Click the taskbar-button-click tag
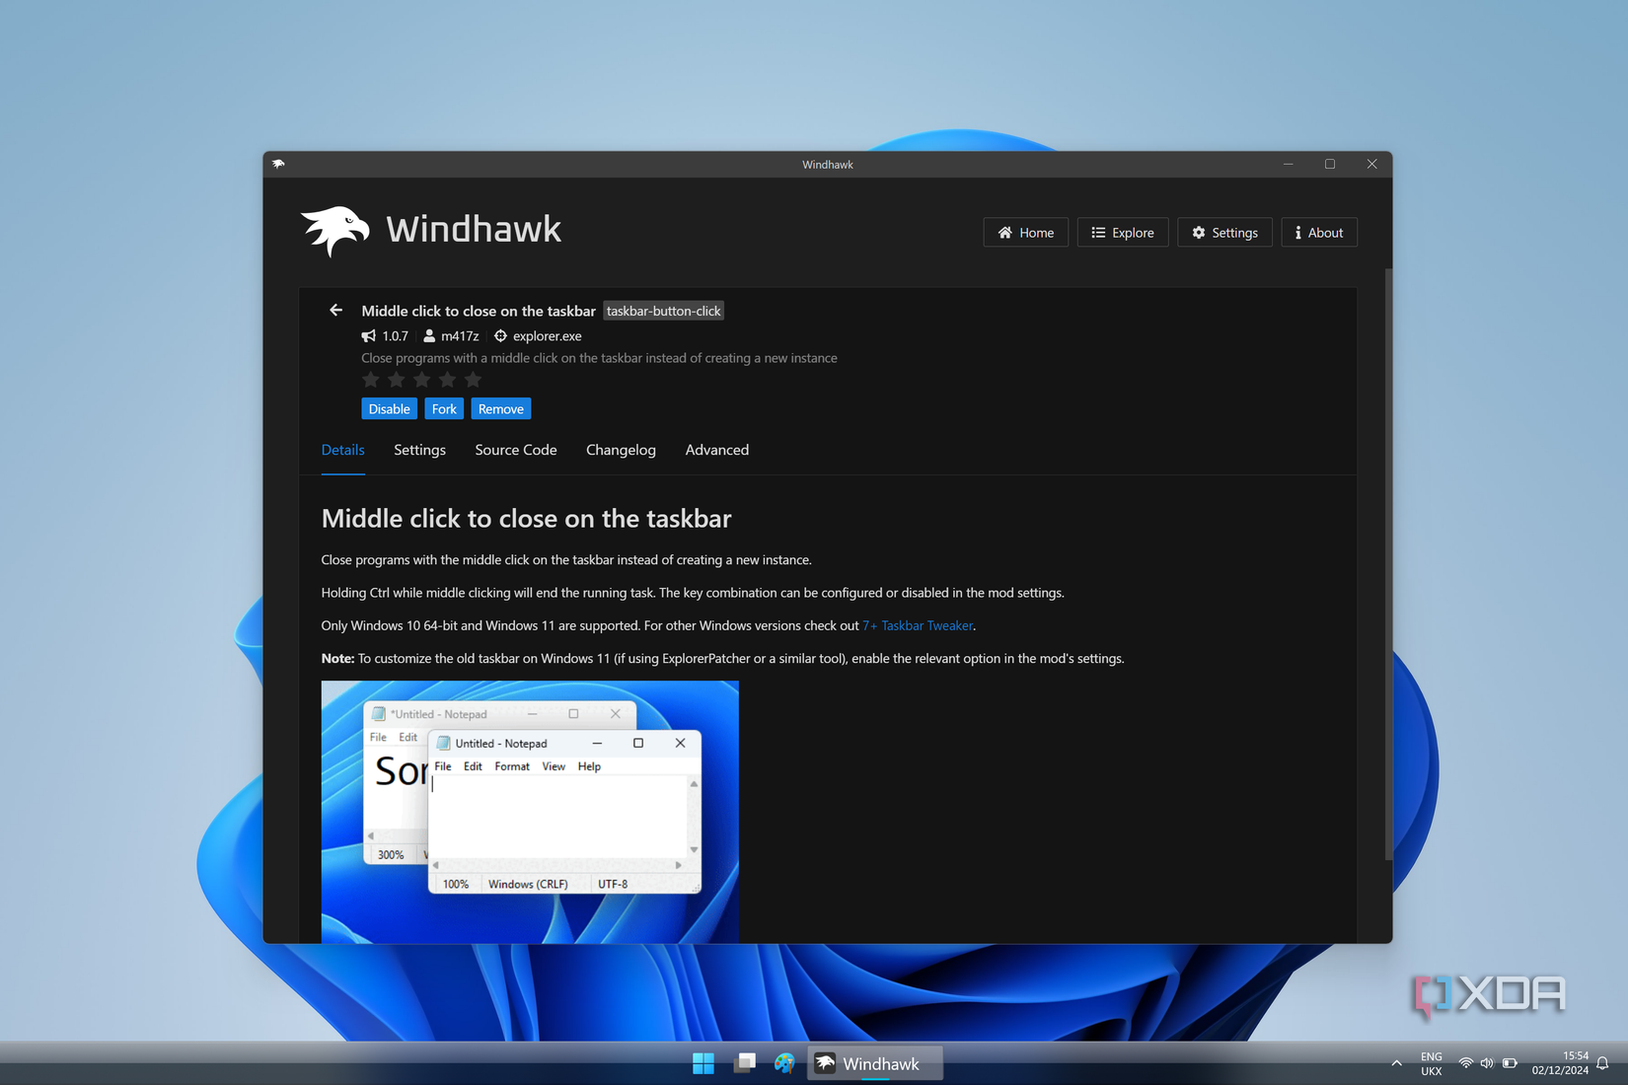1628x1085 pixels. point(663,310)
